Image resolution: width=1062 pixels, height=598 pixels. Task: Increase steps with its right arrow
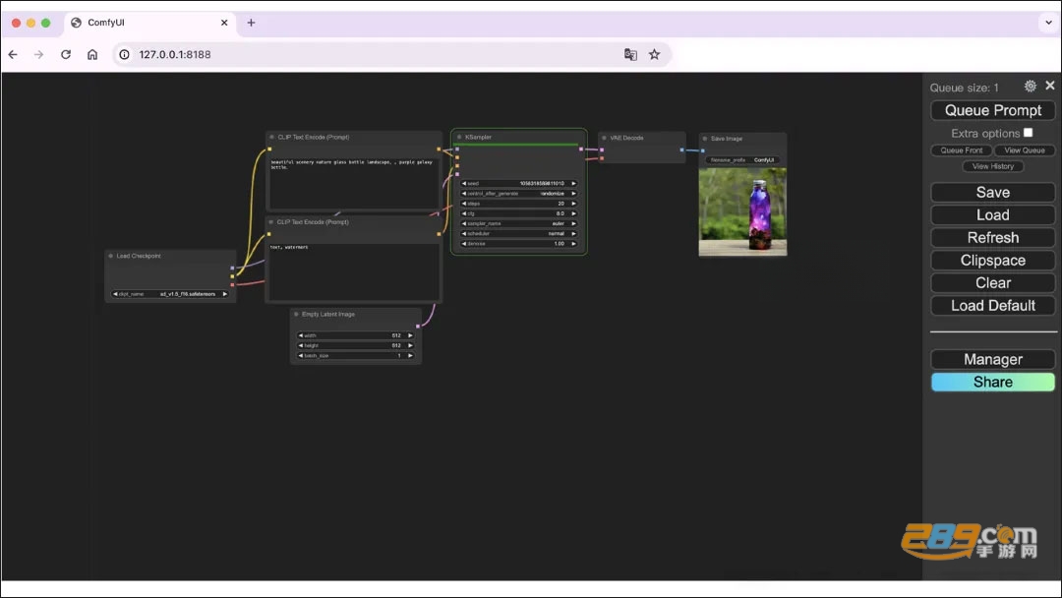tap(573, 204)
